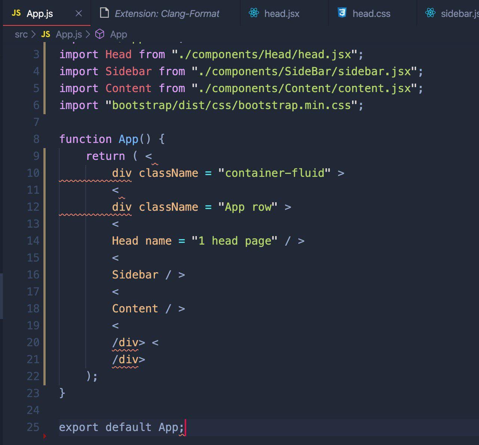Open the App.js breadcrumb dropdown
Image resolution: width=479 pixels, height=445 pixels.
[x=69, y=34]
